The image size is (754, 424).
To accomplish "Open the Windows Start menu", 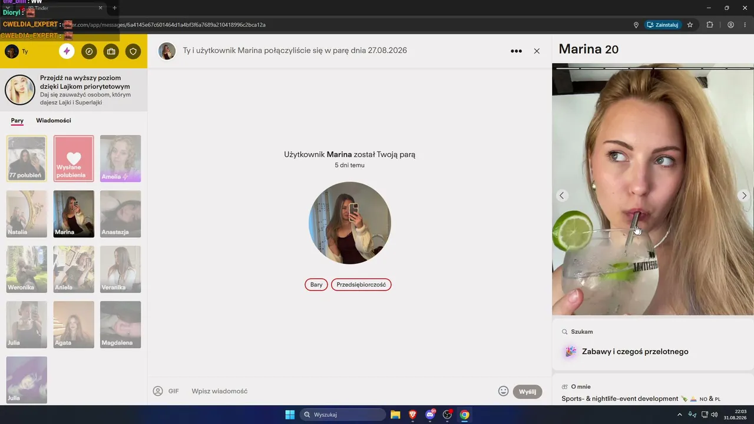I will tap(290, 415).
